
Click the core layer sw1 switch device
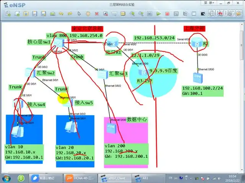click(59, 42)
